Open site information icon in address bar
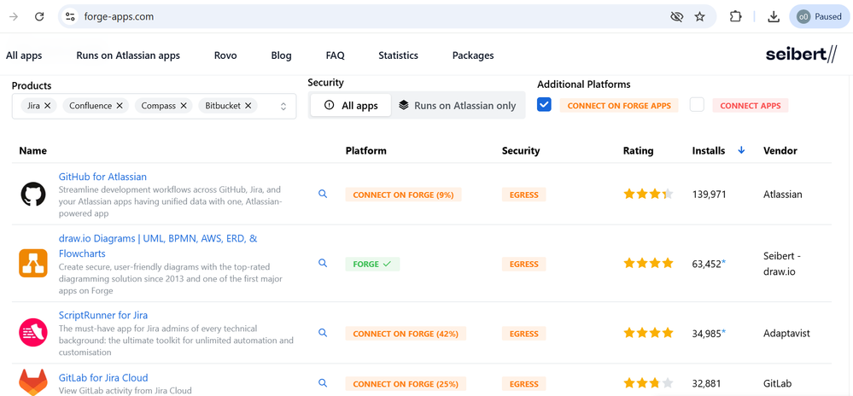The image size is (853, 396). pyautogui.click(x=70, y=16)
